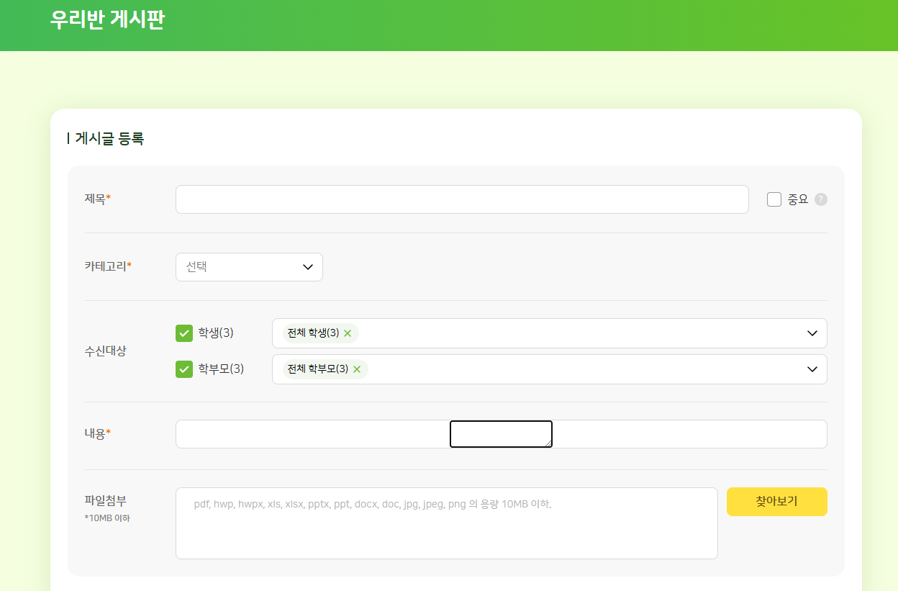Click the resize handle of the small textarea
This screenshot has height=591, width=898.
[x=549, y=444]
